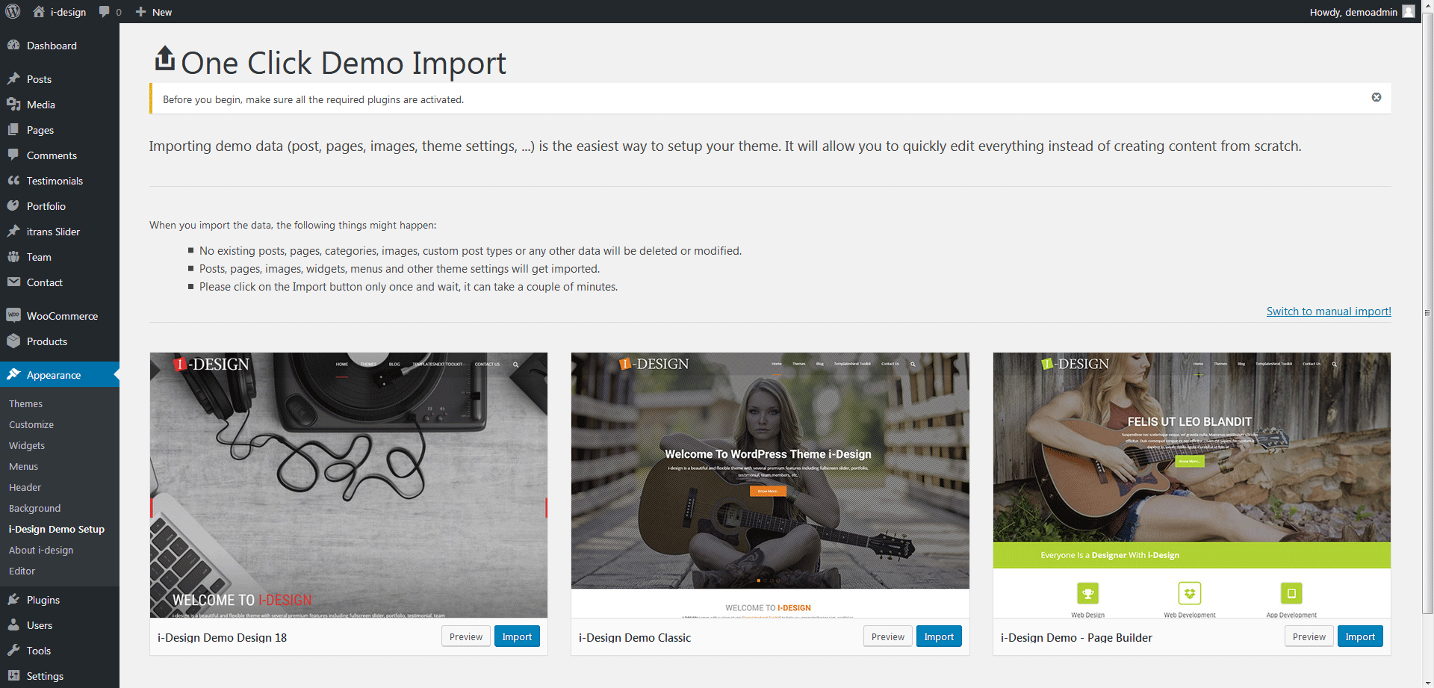Click the WordPress logo icon in admin bar
1434x688 pixels.
click(13, 12)
